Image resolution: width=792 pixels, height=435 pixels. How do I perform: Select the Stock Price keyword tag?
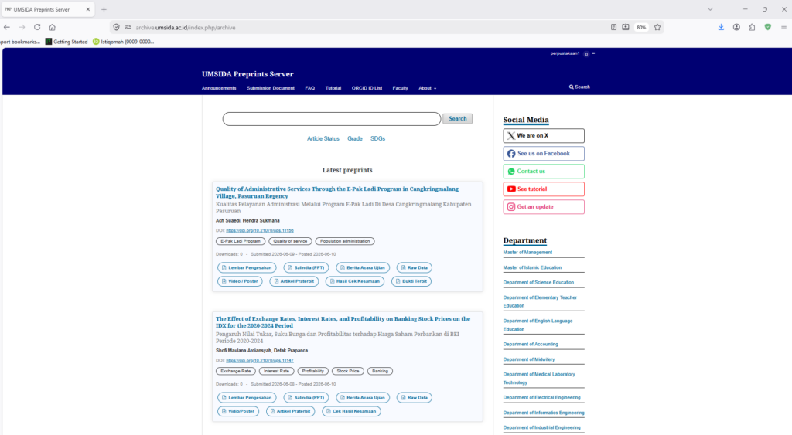coord(347,371)
